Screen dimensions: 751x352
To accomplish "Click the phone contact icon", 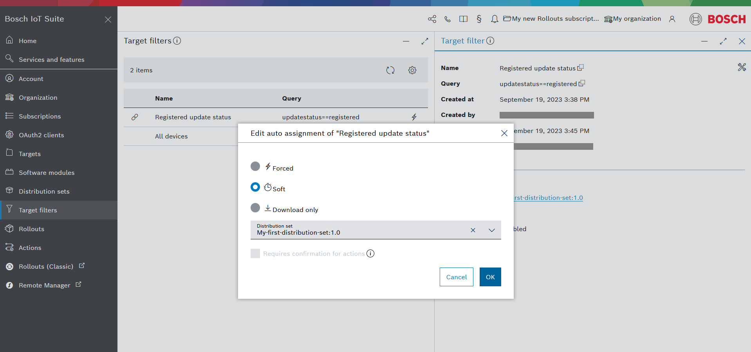I will (x=448, y=19).
